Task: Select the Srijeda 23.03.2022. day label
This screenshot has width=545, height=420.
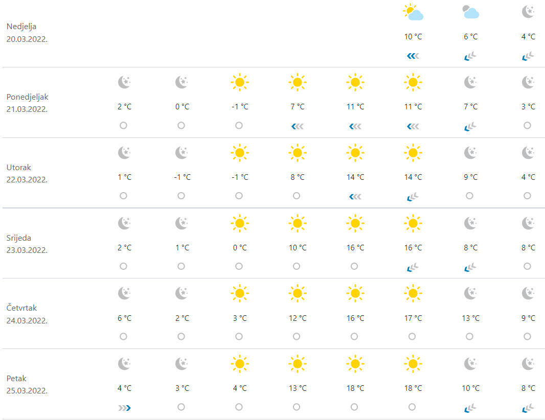Action: click(28, 244)
